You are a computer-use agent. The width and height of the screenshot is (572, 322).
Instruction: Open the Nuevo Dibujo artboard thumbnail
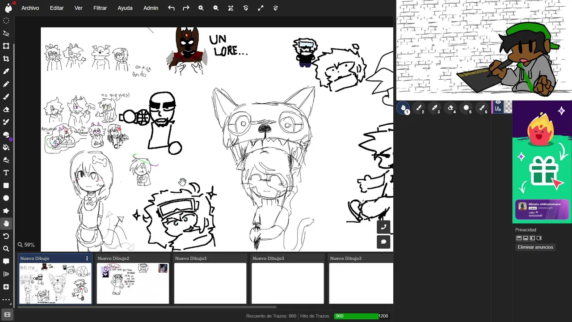(55, 283)
